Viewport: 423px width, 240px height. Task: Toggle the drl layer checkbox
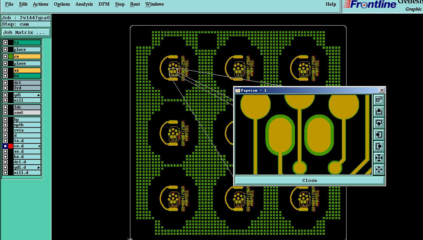pyautogui.click(x=5, y=83)
